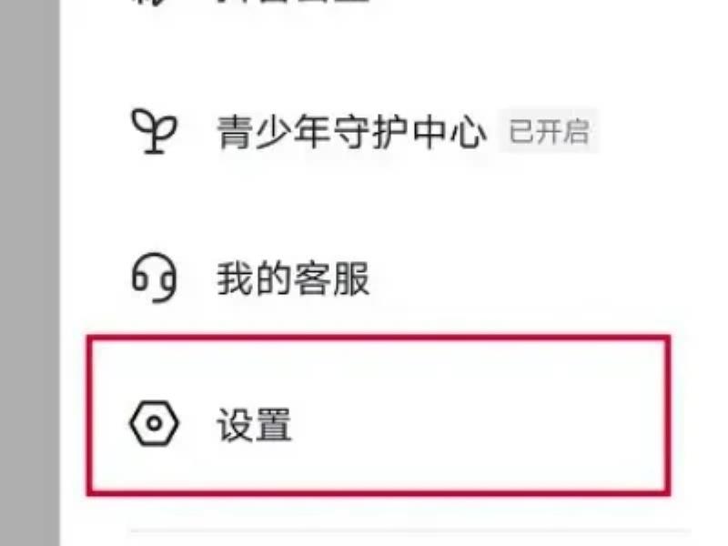Tap the divider line below the 设置 row
The height and width of the screenshot is (546, 728).
(x=410, y=530)
